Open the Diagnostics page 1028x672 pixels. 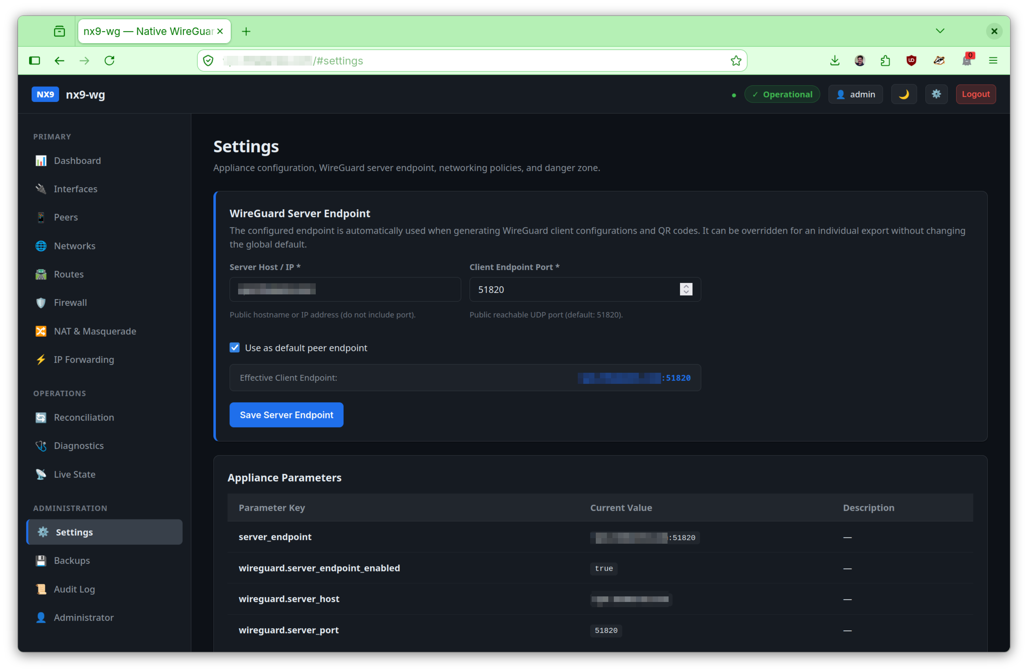click(104, 446)
